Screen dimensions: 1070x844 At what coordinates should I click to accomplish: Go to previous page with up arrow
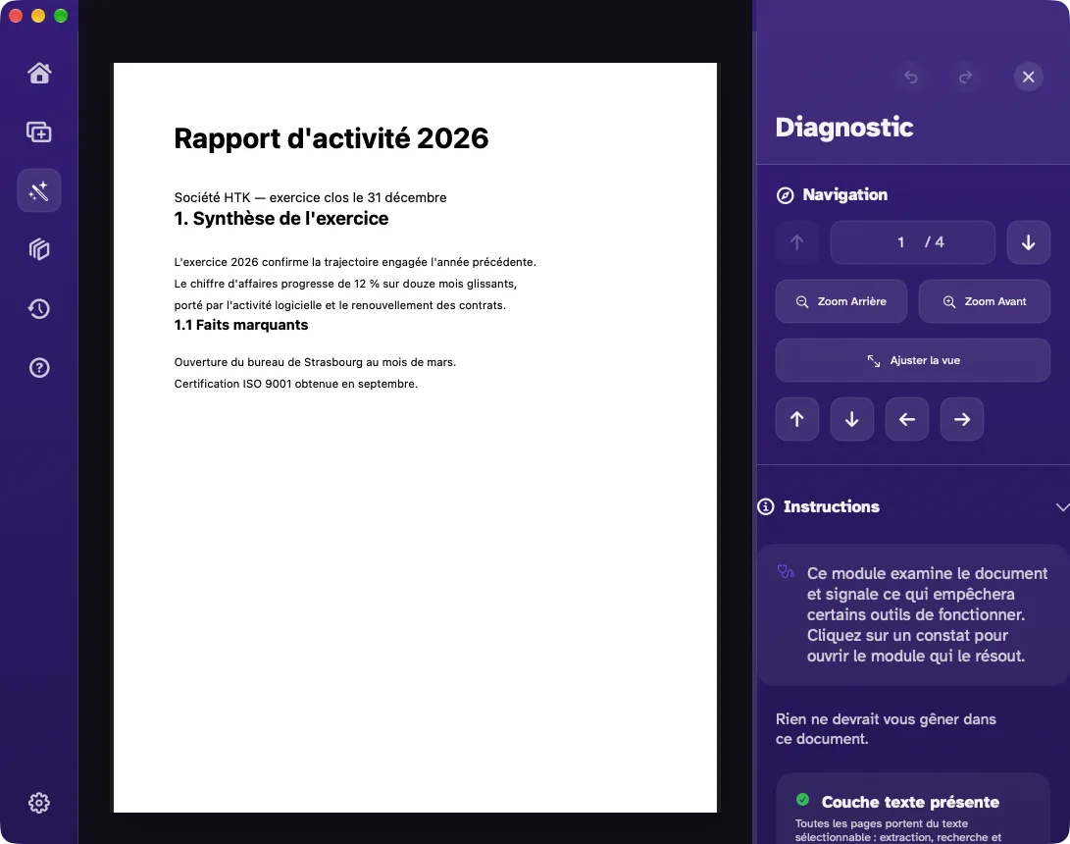coord(797,242)
